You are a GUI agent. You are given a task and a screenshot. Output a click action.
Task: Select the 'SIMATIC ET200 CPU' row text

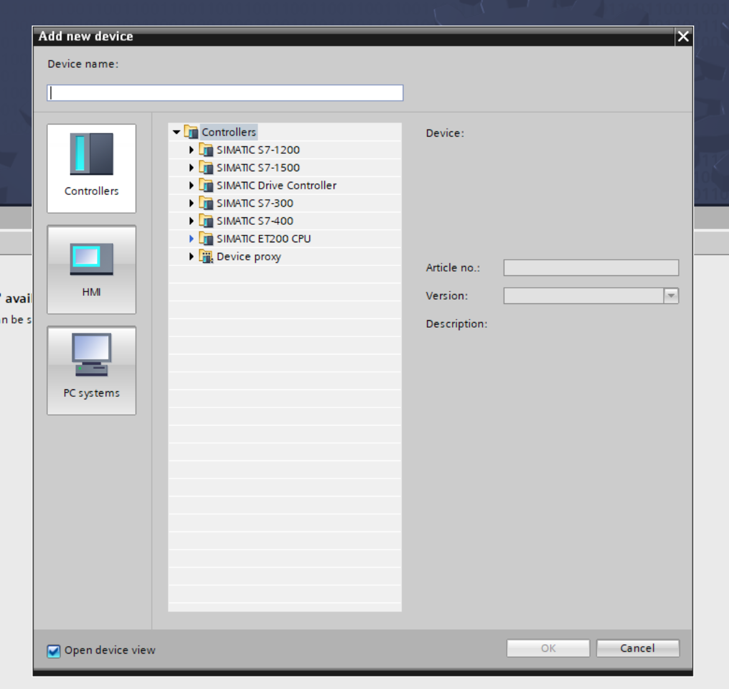point(263,239)
